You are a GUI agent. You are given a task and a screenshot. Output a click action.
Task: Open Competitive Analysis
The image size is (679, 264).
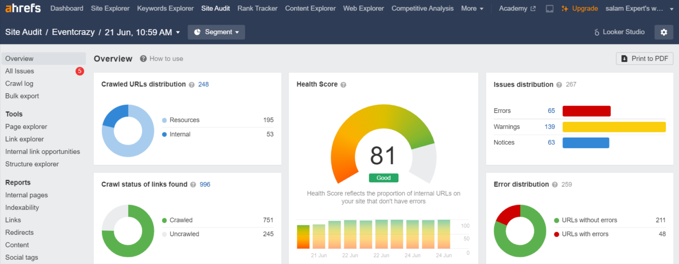[x=422, y=8]
